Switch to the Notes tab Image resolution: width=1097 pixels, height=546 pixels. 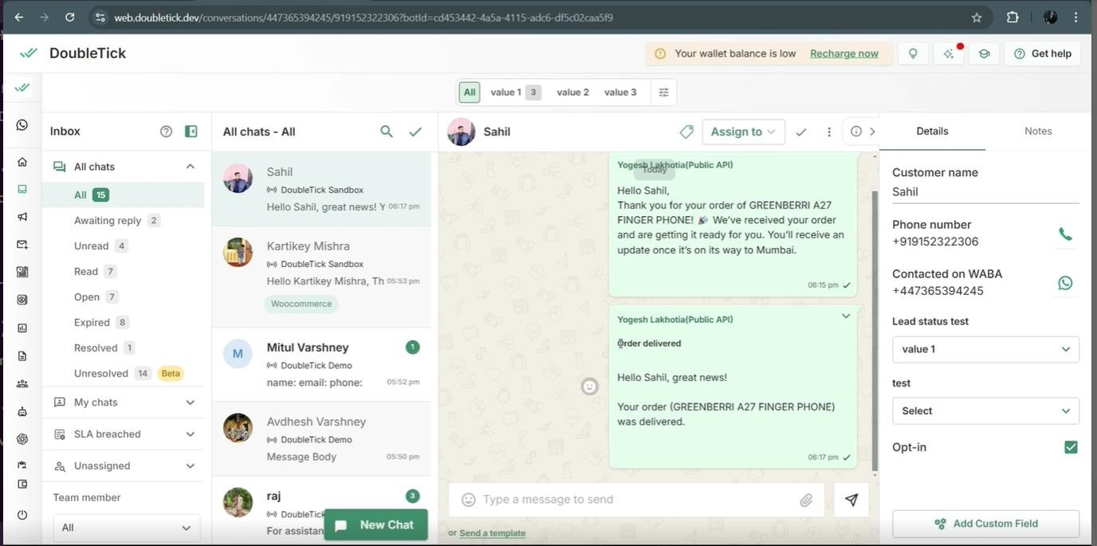1038,131
